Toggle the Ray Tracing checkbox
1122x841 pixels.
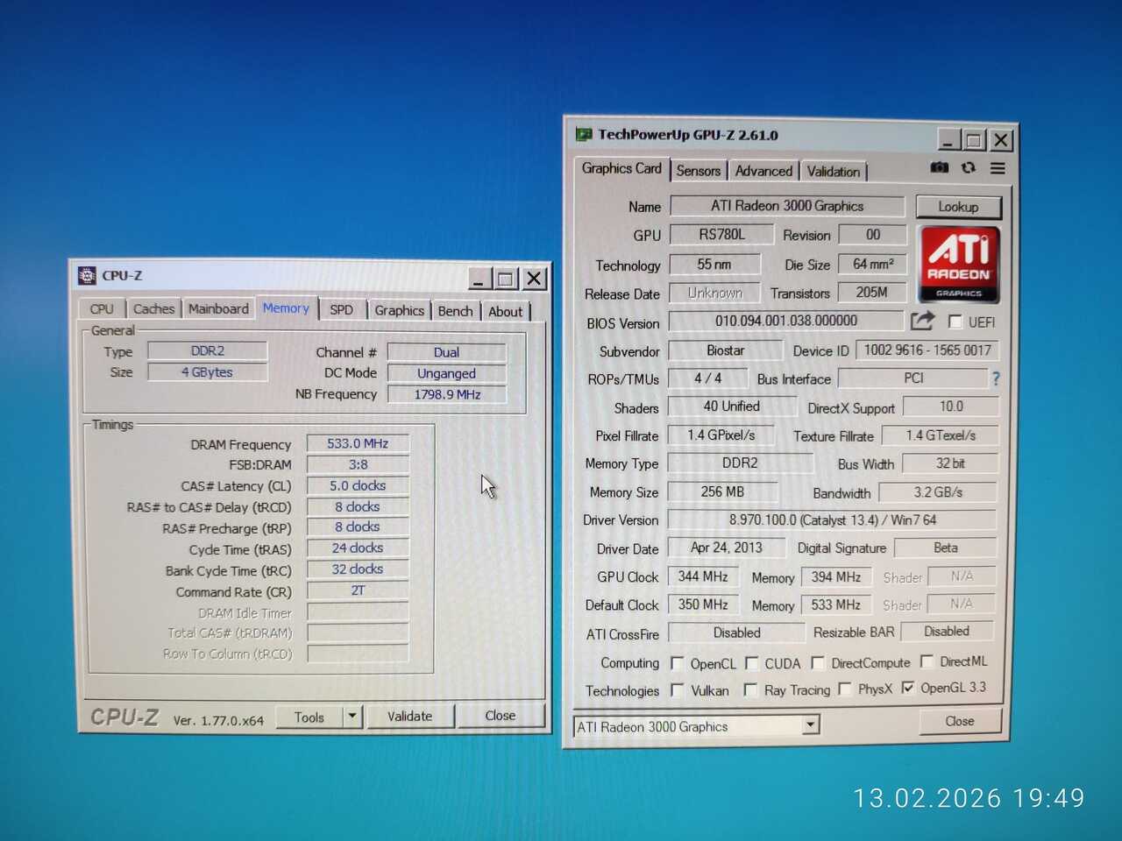pos(750,690)
